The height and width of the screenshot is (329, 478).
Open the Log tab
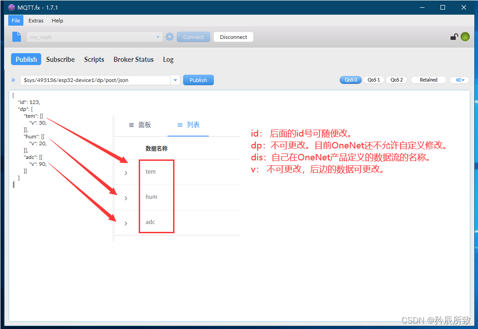pyautogui.click(x=168, y=59)
